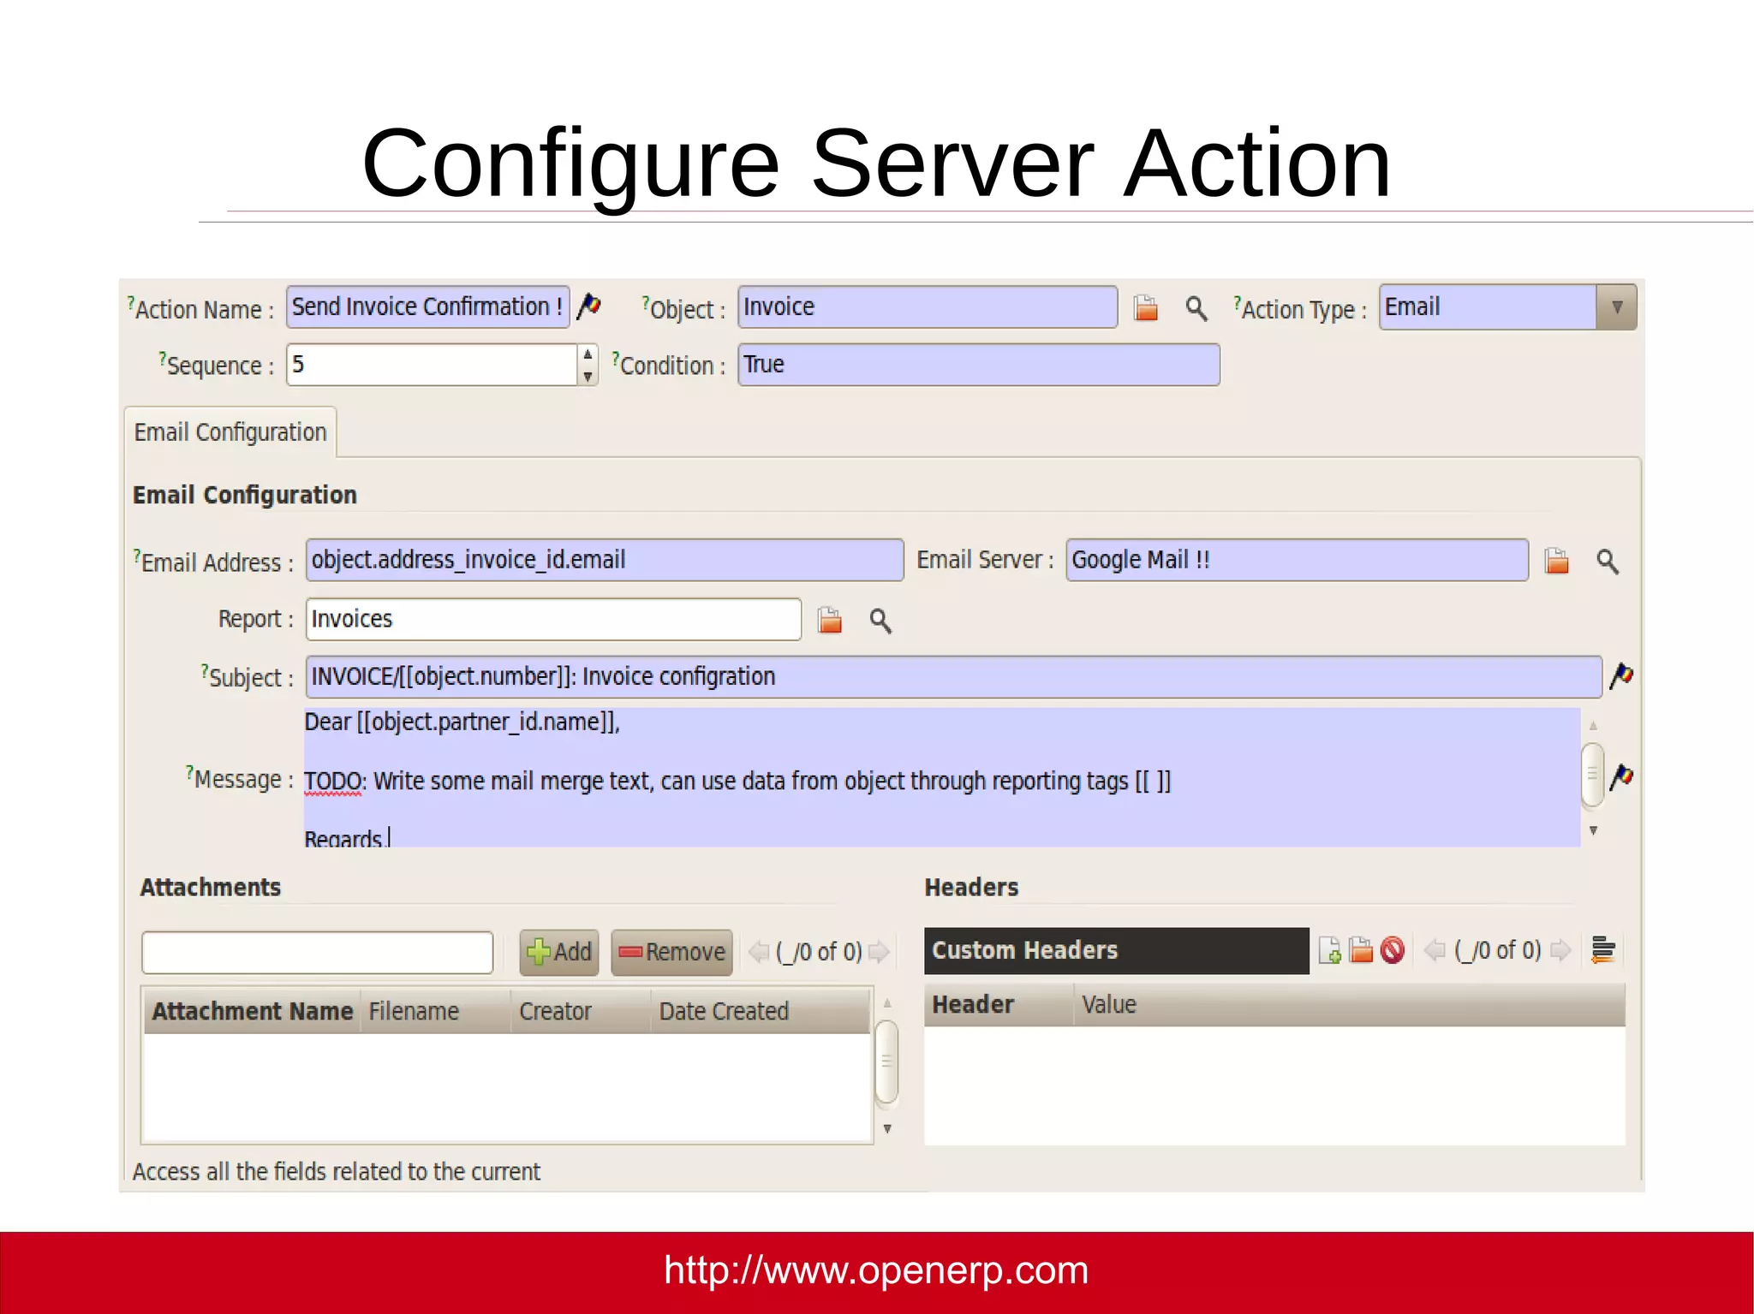Click the empty attachment name input box
This screenshot has width=1754, height=1314.
coord(318,953)
